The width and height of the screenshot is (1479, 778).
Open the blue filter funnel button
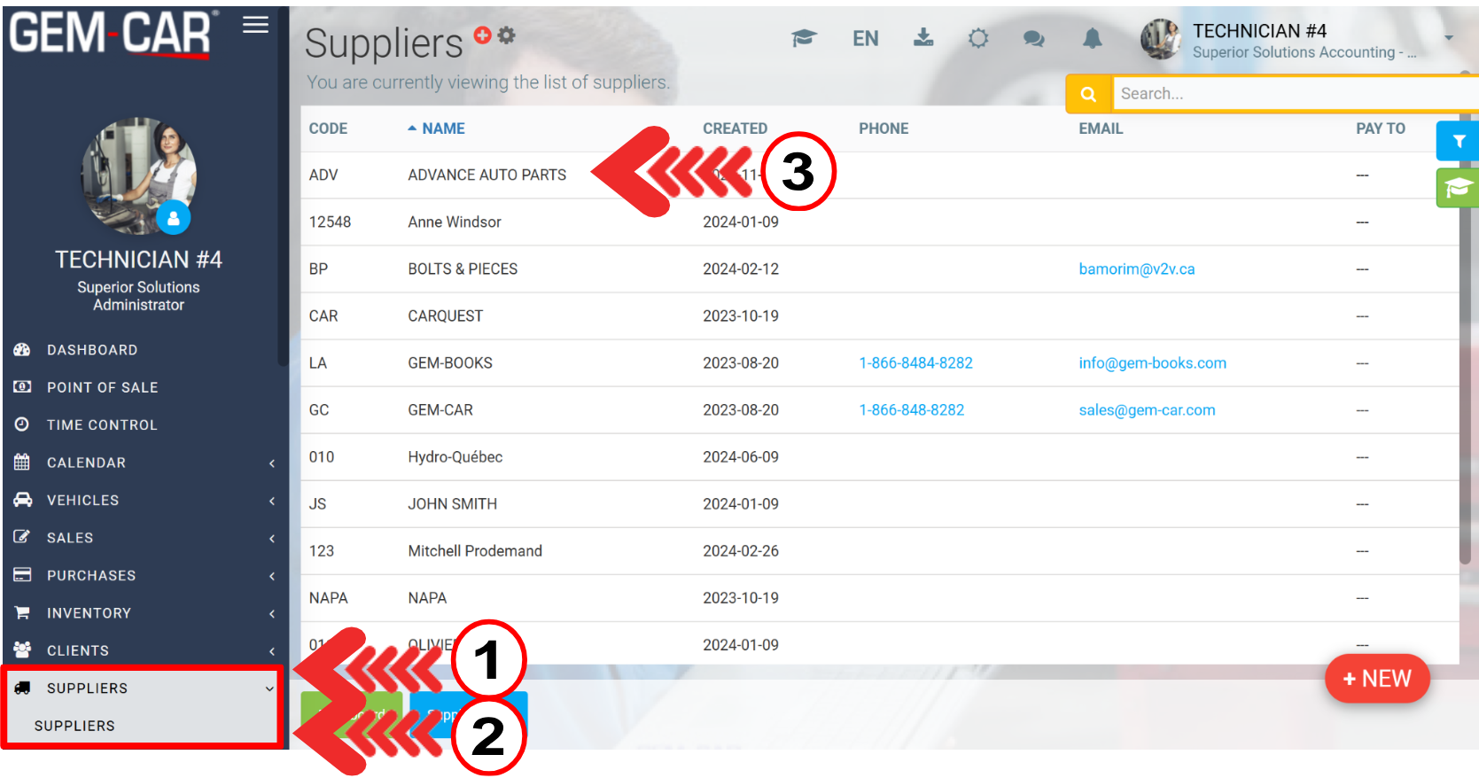click(1458, 141)
